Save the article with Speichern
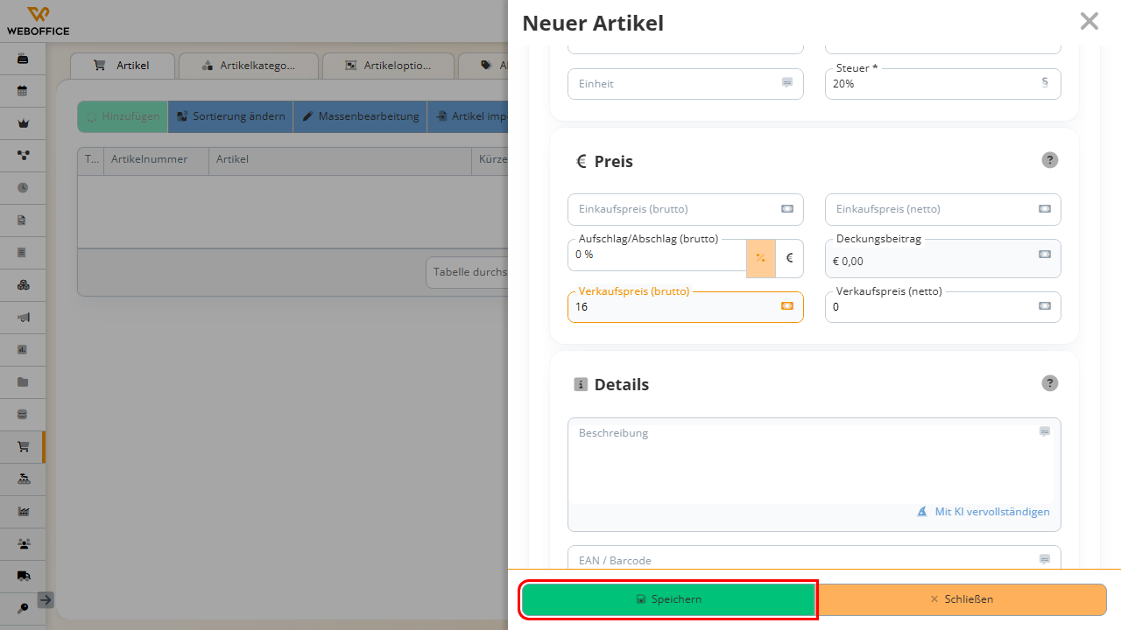1121x630 pixels. pyautogui.click(x=669, y=599)
